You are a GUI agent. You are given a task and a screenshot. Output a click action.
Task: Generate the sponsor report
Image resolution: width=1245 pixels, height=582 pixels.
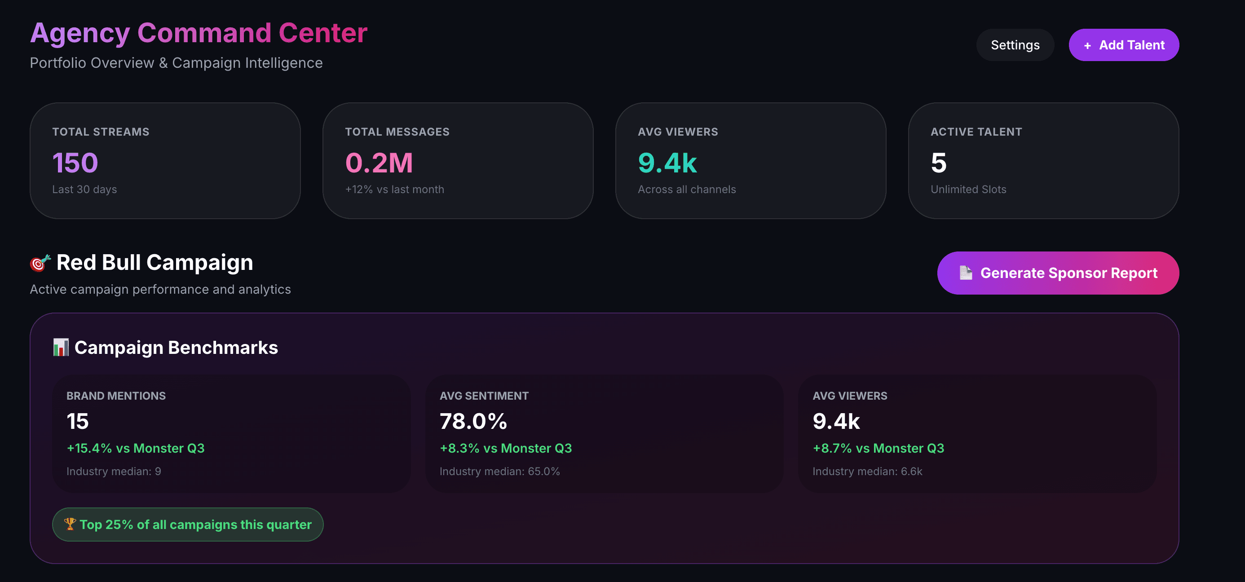pos(1059,273)
